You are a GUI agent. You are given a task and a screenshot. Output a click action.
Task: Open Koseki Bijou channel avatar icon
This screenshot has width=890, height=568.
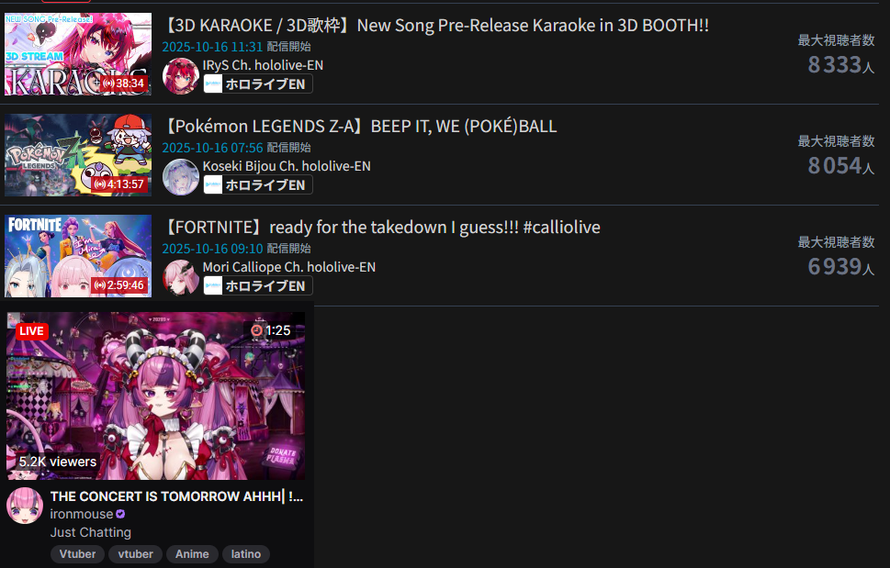[x=181, y=177]
